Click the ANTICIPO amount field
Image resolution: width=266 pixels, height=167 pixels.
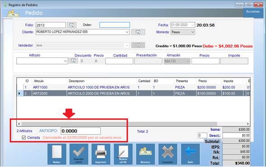[80, 131]
